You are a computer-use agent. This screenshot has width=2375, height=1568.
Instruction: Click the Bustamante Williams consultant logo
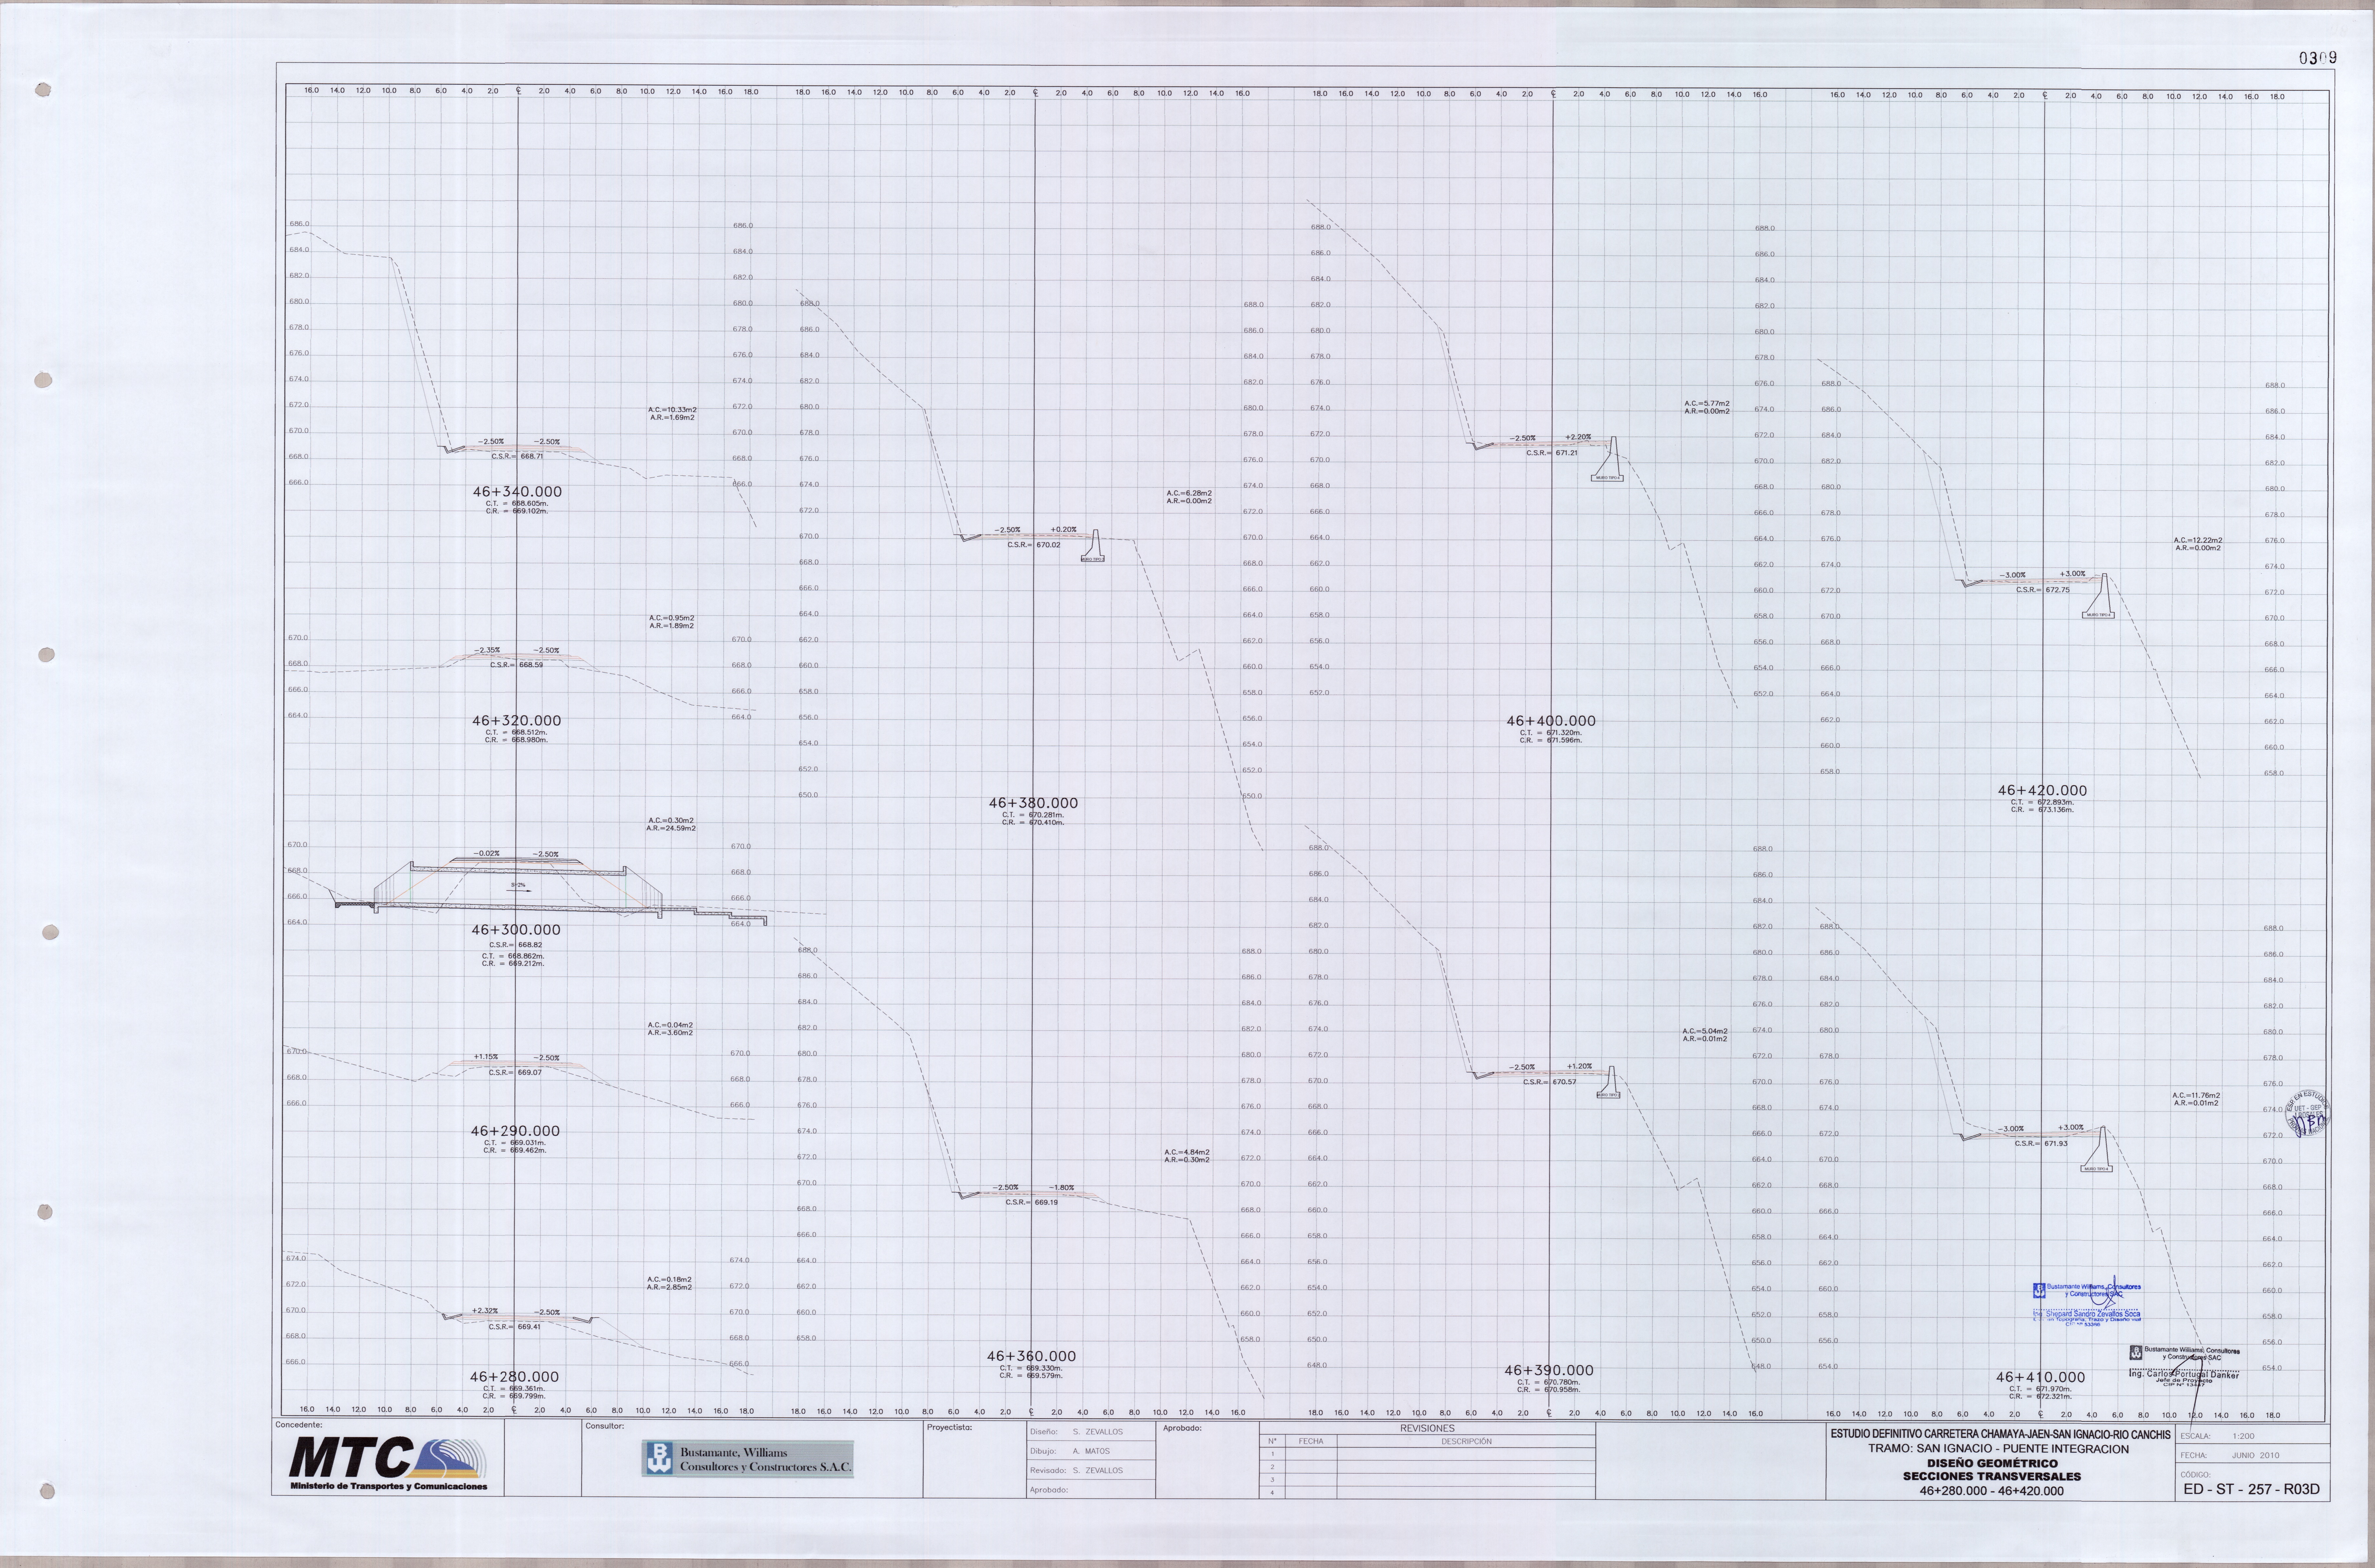[x=747, y=1459]
